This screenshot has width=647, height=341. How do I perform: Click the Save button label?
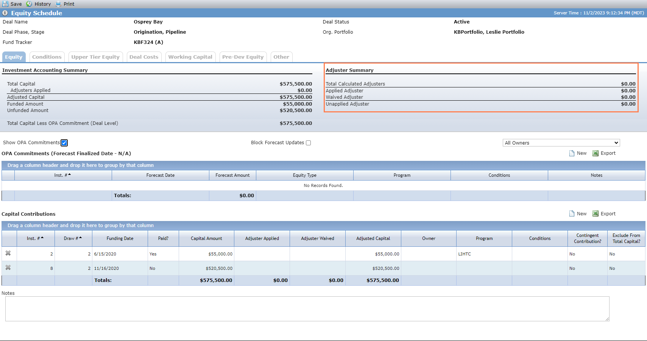pos(16,4)
